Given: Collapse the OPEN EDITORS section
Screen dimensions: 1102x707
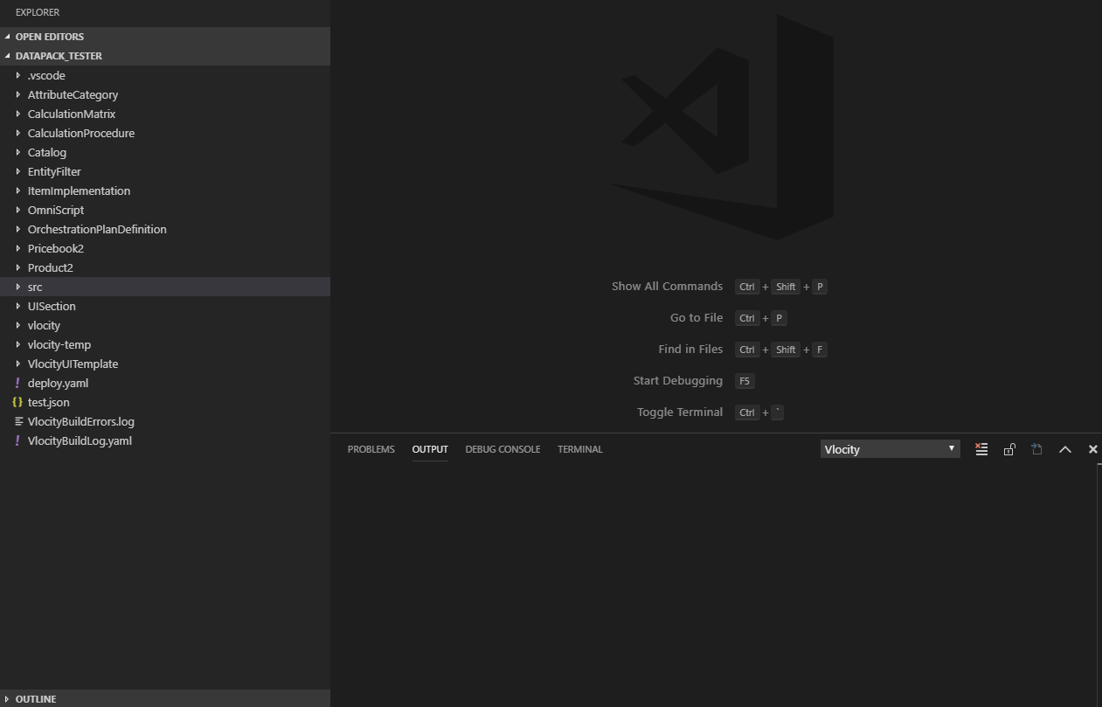Looking at the screenshot, I should 165,37.
